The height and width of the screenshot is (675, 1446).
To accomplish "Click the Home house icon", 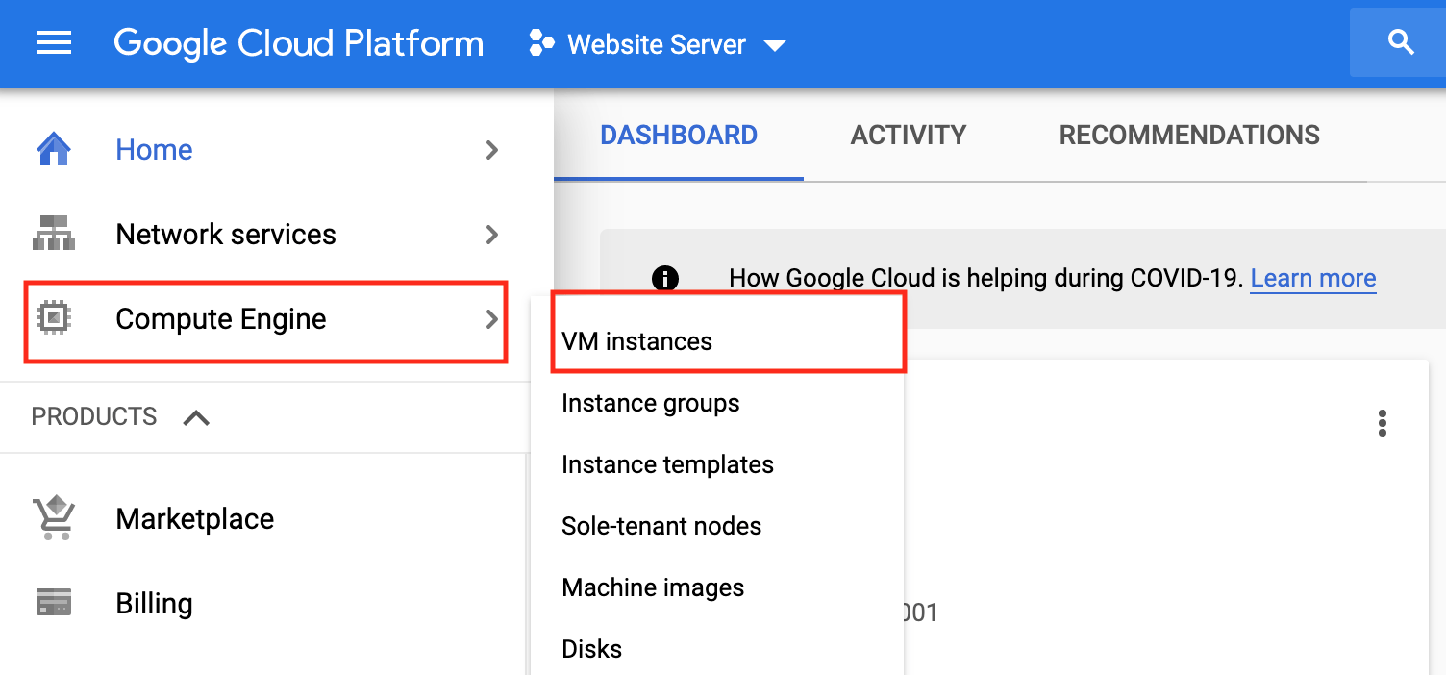I will click(54, 150).
